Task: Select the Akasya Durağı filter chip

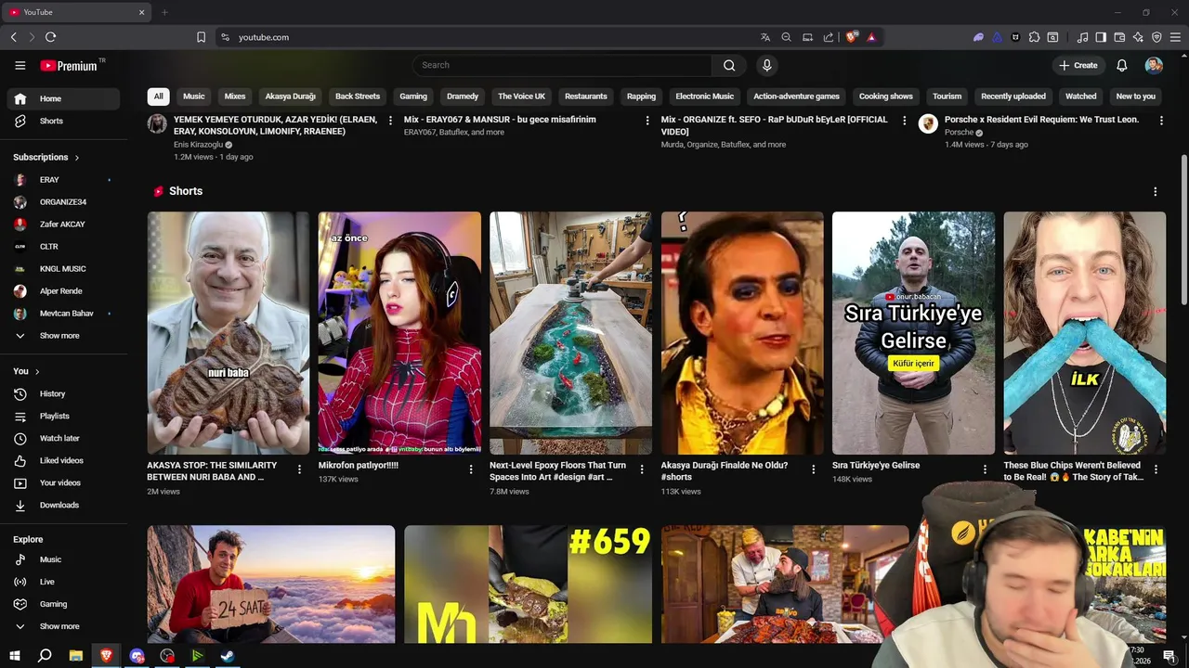Action: pyautogui.click(x=290, y=96)
